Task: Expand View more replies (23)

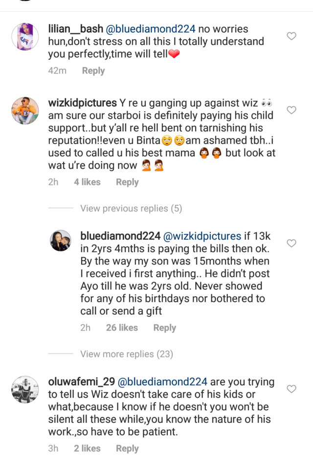Action: 127,354
